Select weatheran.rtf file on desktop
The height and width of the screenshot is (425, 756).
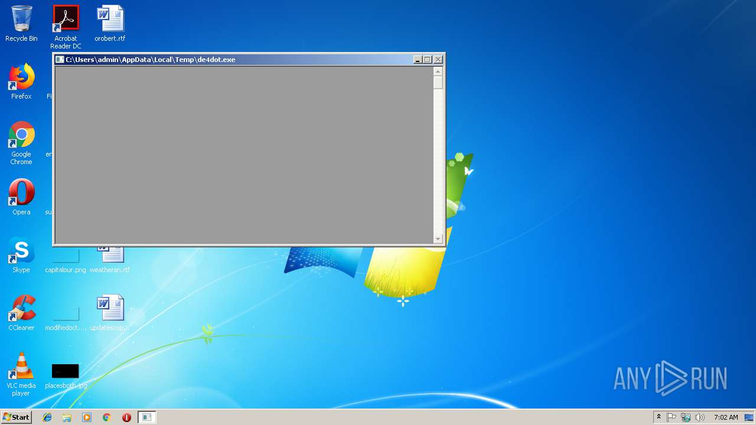point(110,259)
